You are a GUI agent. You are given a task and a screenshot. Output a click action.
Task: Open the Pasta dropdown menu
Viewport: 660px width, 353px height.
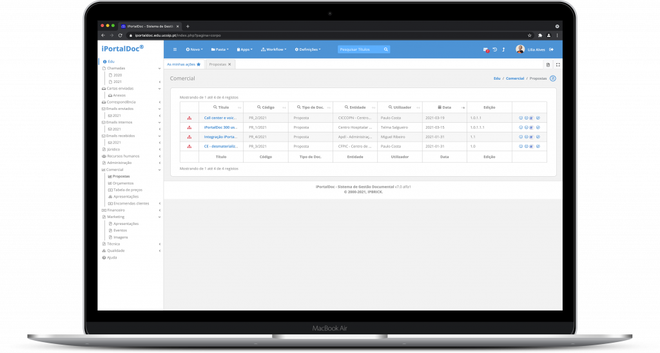220,50
